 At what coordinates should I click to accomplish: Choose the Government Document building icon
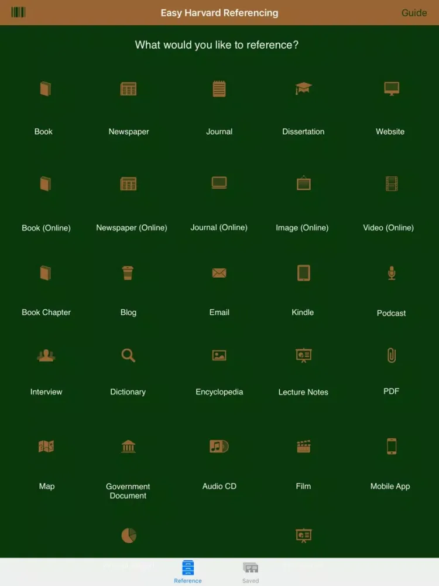point(128,446)
